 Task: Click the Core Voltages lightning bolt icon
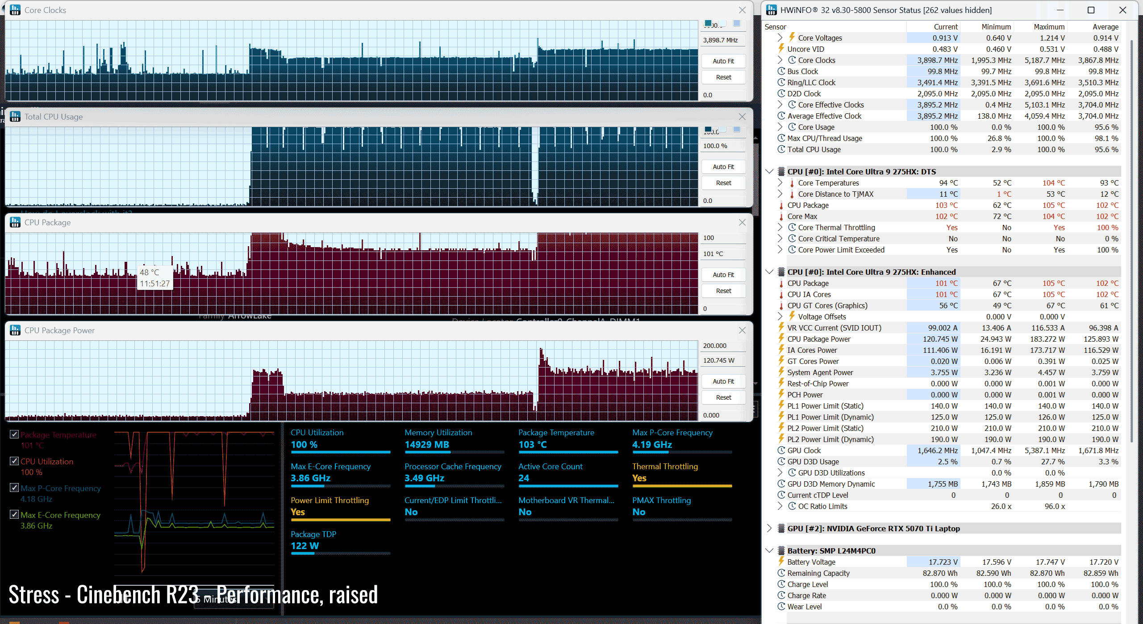[x=792, y=37]
